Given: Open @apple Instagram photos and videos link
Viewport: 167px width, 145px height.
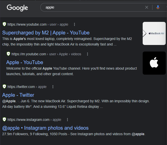Looking at the screenshot, I should click(x=45, y=128).
